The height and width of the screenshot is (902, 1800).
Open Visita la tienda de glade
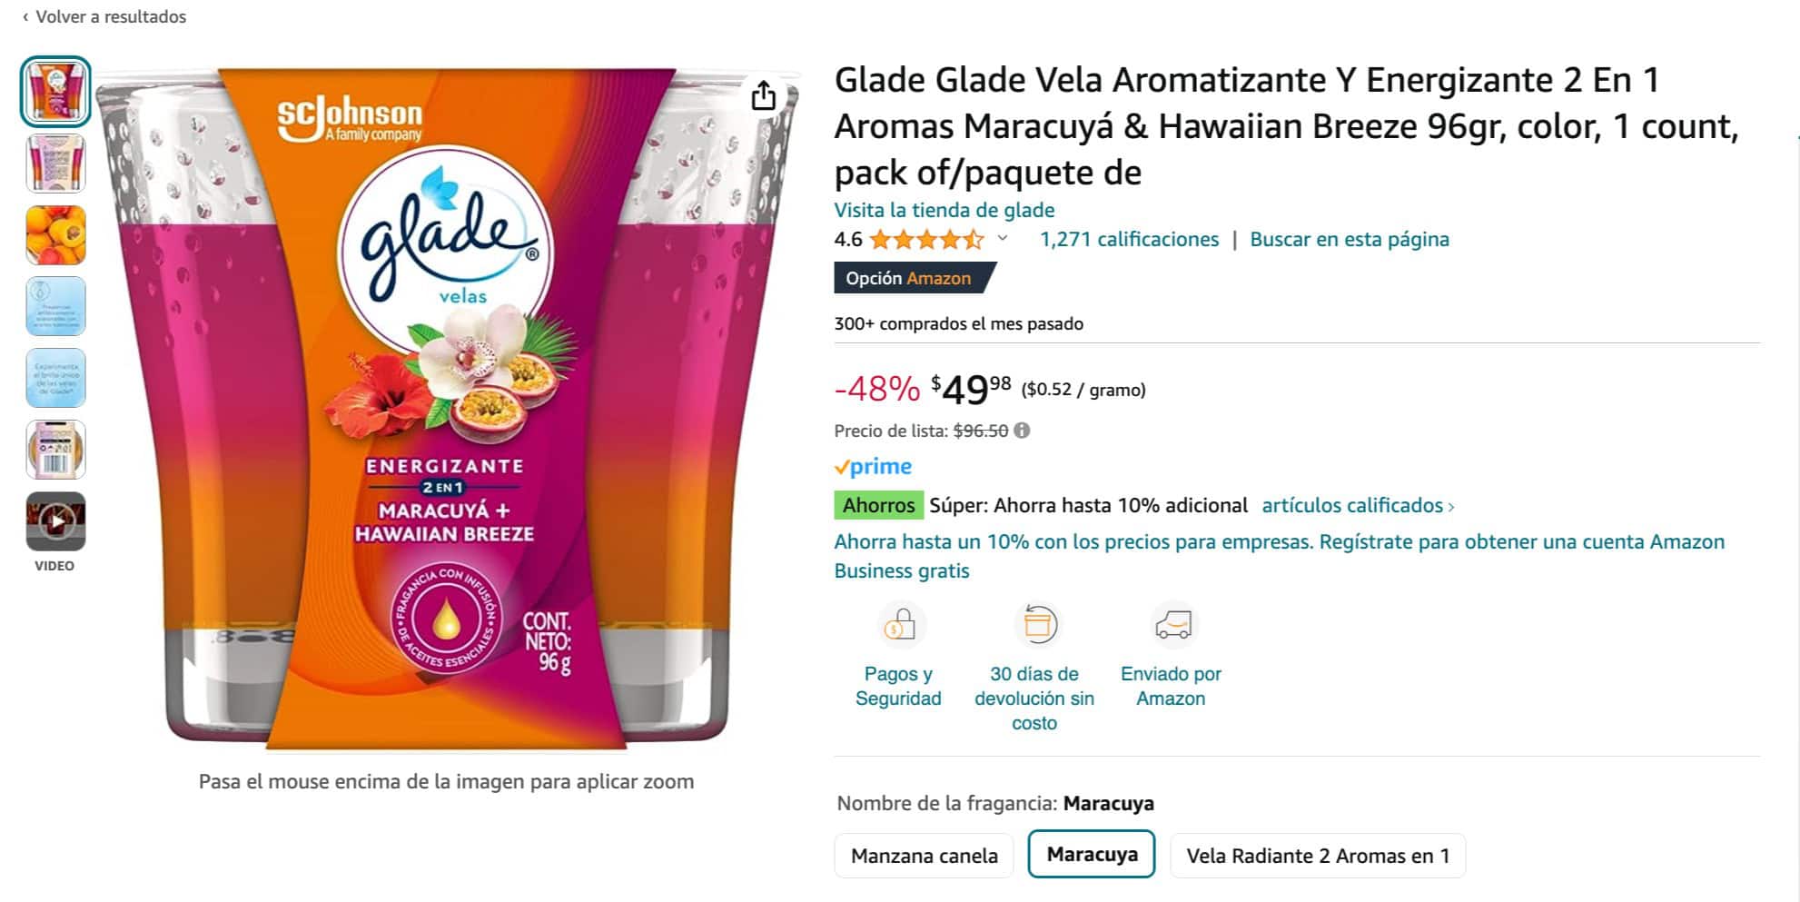(945, 210)
